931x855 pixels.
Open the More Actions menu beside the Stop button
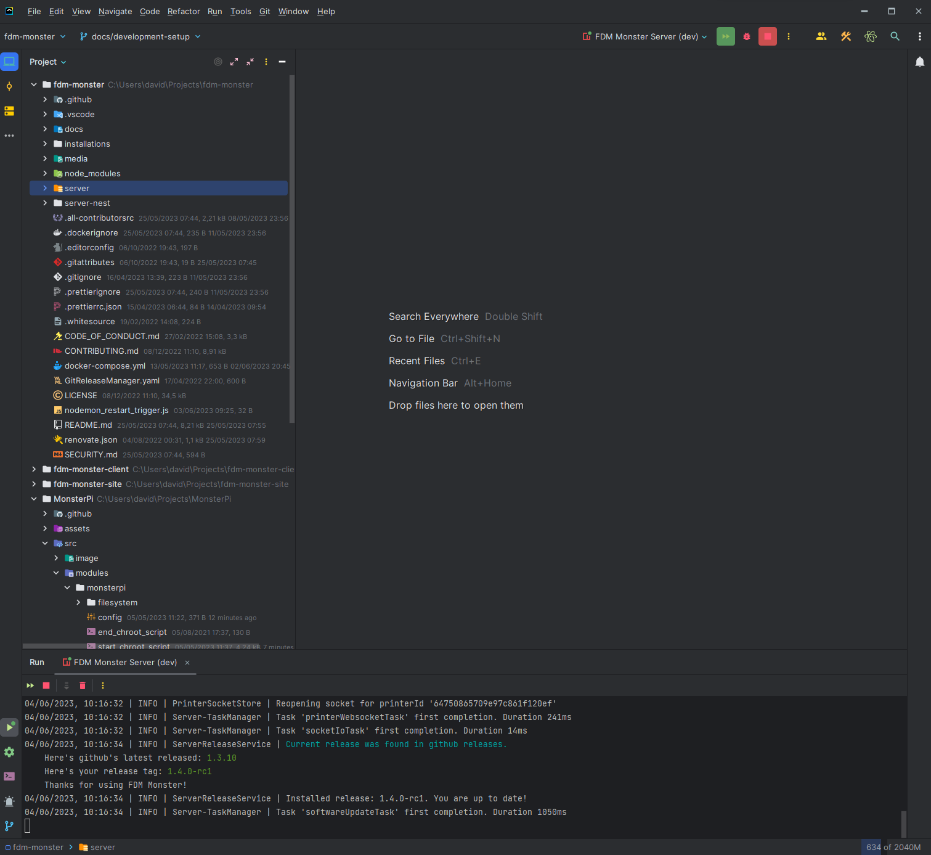(789, 36)
